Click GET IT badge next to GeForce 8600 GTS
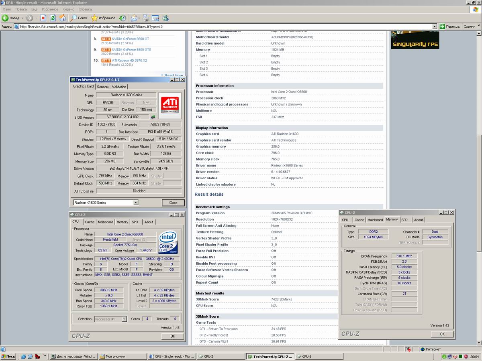The image size is (482, 361). coord(106,50)
